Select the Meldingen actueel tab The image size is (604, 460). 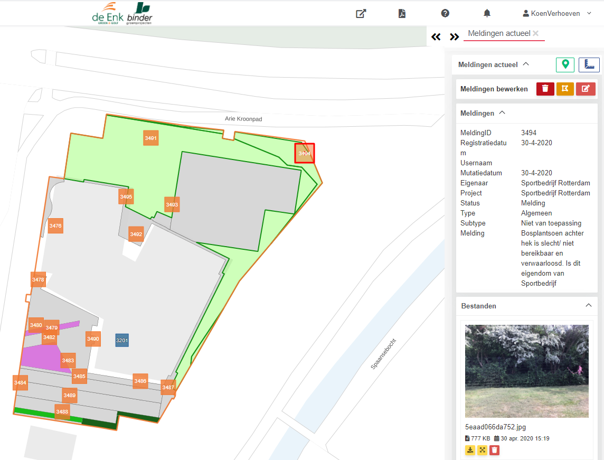[x=498, y=33]
